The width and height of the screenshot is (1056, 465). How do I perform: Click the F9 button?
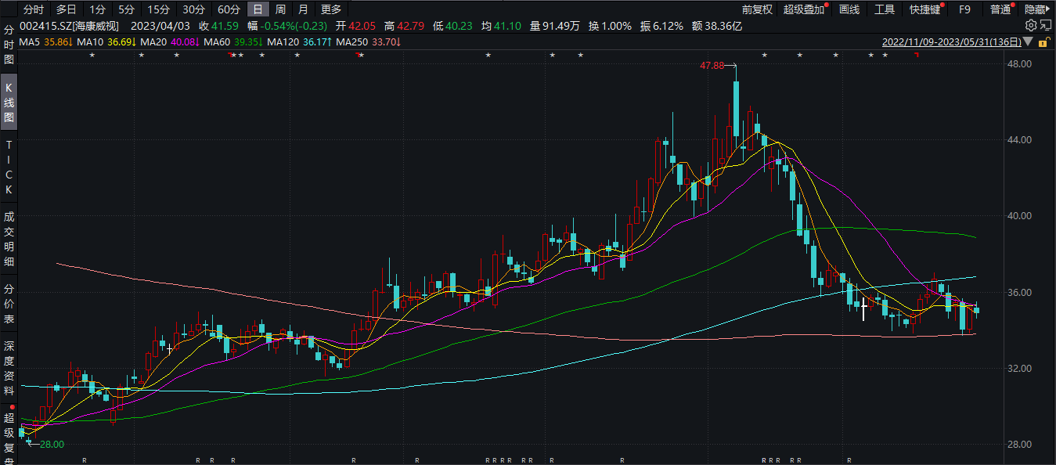[x=964, y=9]
